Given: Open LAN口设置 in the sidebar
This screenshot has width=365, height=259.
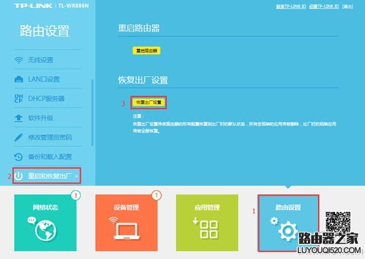Looking at the screenshot, I should (x=48, y=79).
